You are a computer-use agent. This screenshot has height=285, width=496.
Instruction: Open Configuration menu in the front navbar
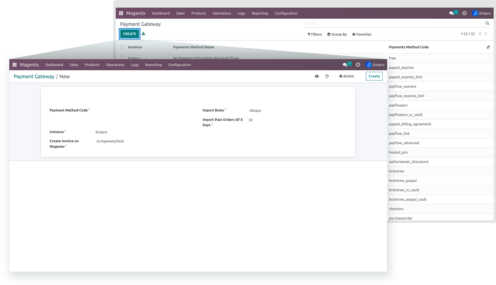(180, 65)
